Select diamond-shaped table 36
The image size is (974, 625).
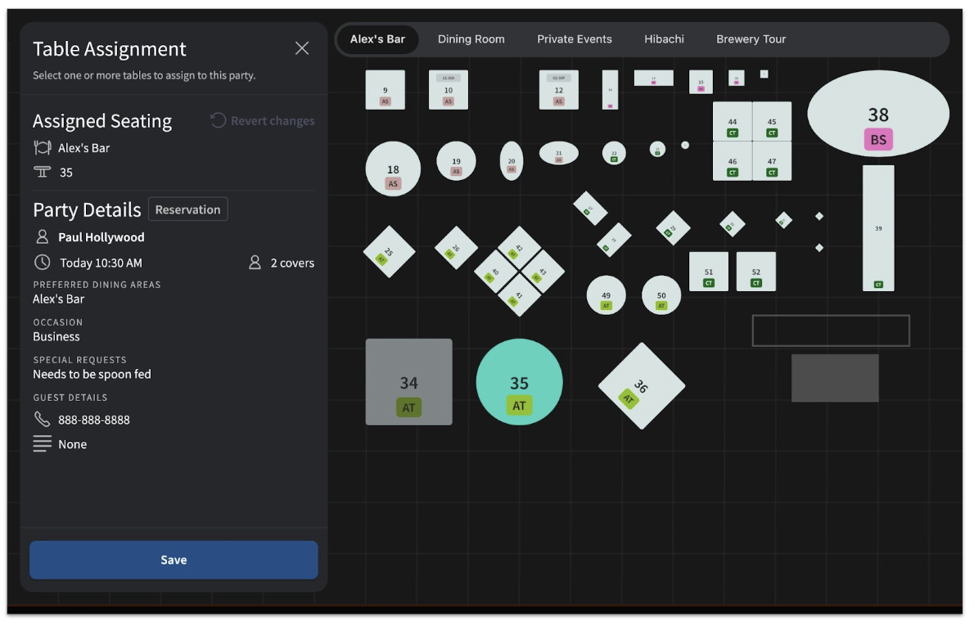coord(641,385)
